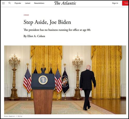The image size is (129, 119).
Task: Go to The Atlantic logo homepage
Action: click(65, 3)
